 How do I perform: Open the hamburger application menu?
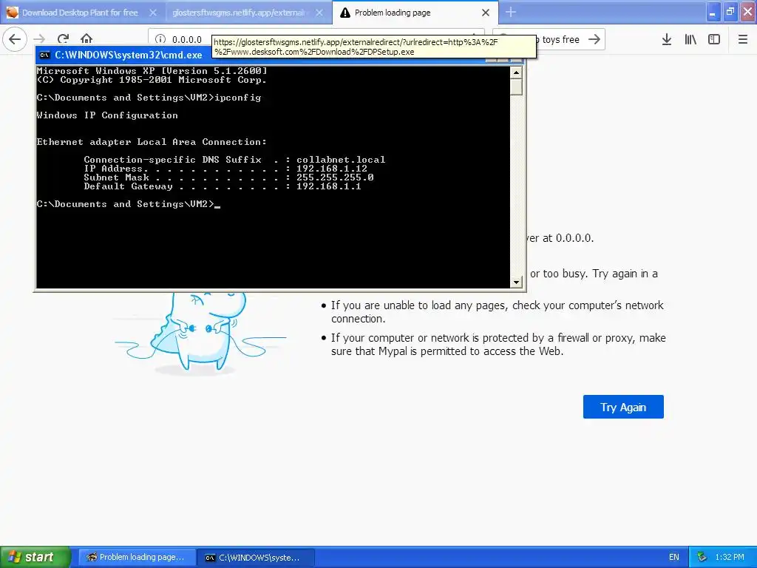coord(743,40)
